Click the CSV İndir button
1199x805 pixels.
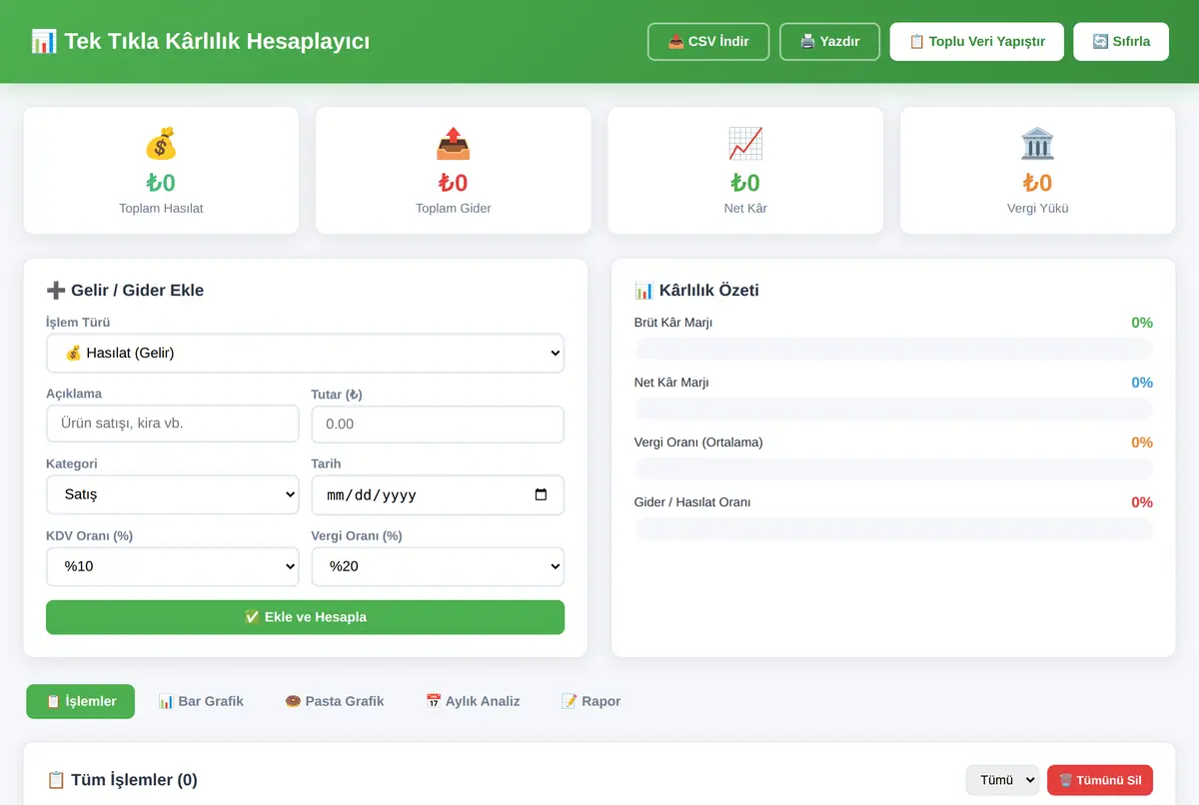click(x=708, y=42)
